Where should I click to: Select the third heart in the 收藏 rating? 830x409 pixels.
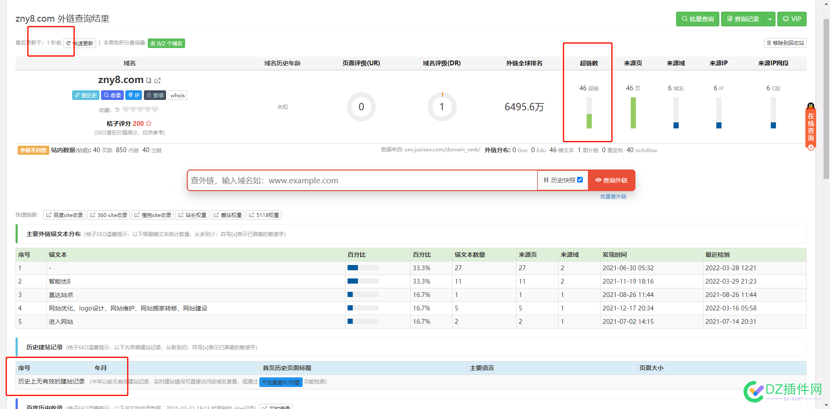(x=140, y=110)
